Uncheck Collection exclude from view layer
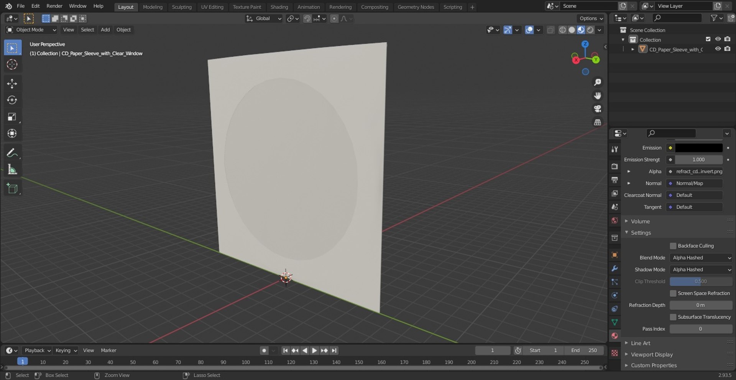The height and width of the screenshot is (380, 736). (708, 39)
